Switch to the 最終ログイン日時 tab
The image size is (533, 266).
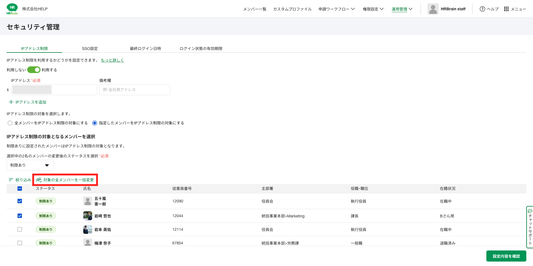tap(145, 48)
